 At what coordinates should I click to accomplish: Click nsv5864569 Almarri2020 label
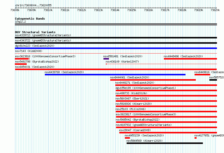click(x=144, y=141)
